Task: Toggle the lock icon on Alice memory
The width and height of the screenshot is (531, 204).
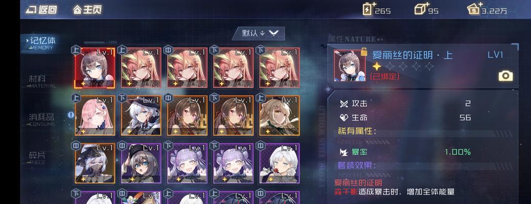Action: [364, 52]
